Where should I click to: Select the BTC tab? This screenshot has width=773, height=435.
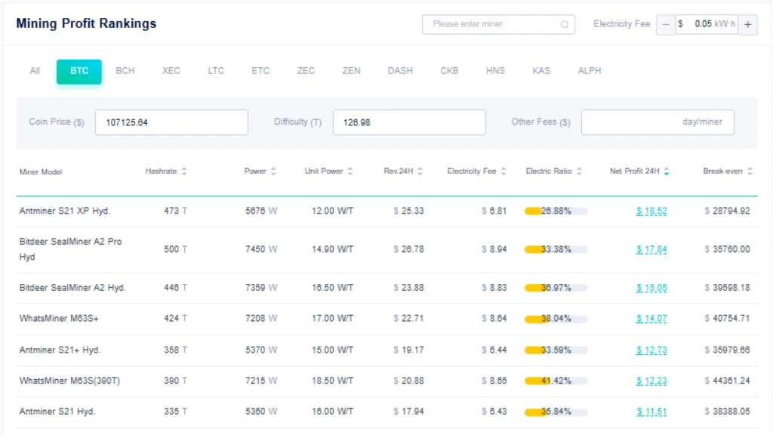coord(79,72)
